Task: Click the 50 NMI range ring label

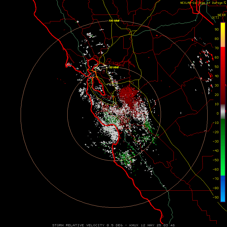Action: (114, 67)
